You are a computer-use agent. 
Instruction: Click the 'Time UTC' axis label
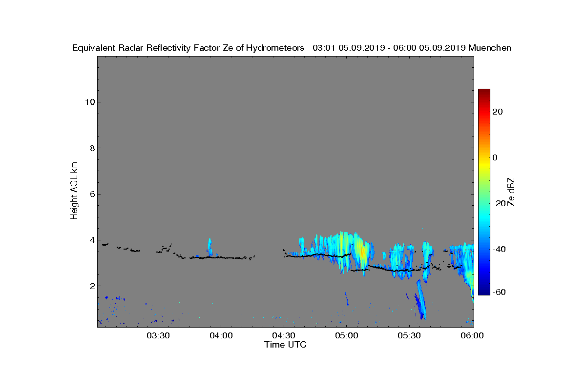286,345
